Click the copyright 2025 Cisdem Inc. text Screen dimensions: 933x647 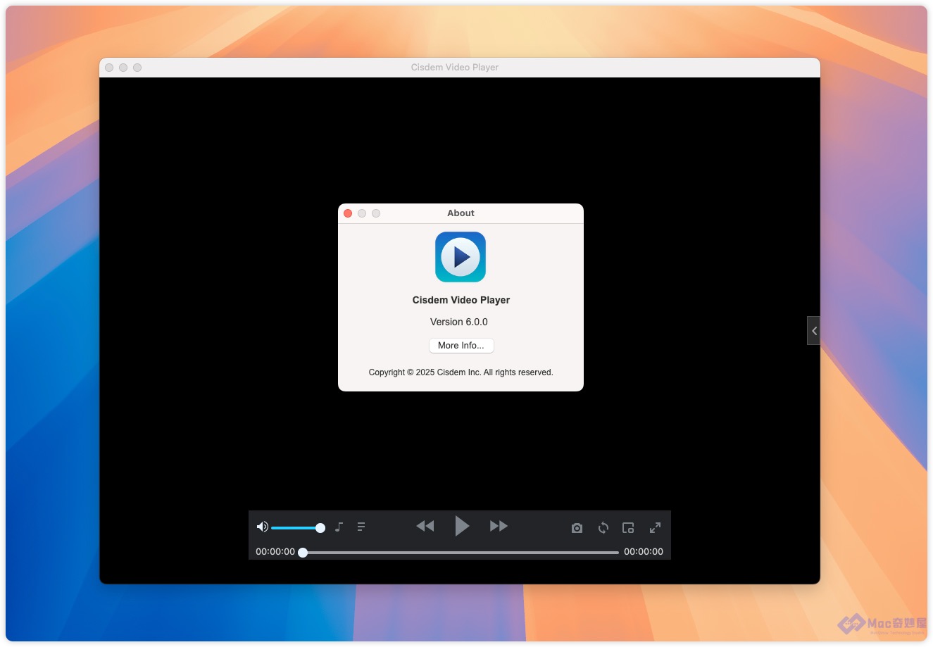(x=461, y=372)
